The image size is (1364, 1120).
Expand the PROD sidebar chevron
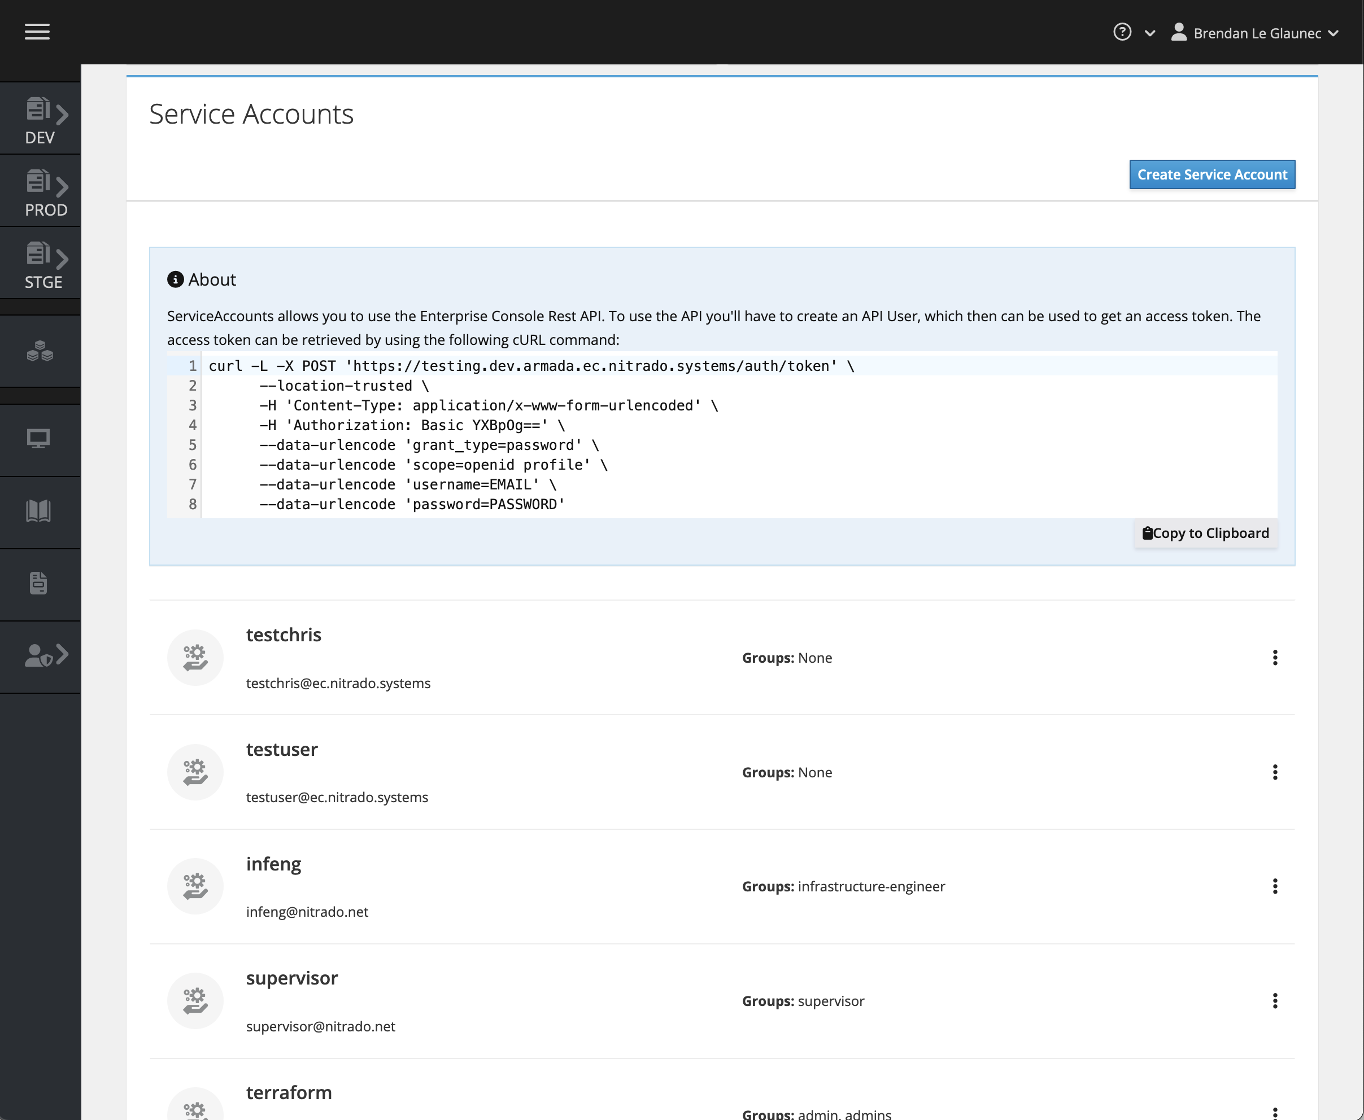click(x=62, y=187)
